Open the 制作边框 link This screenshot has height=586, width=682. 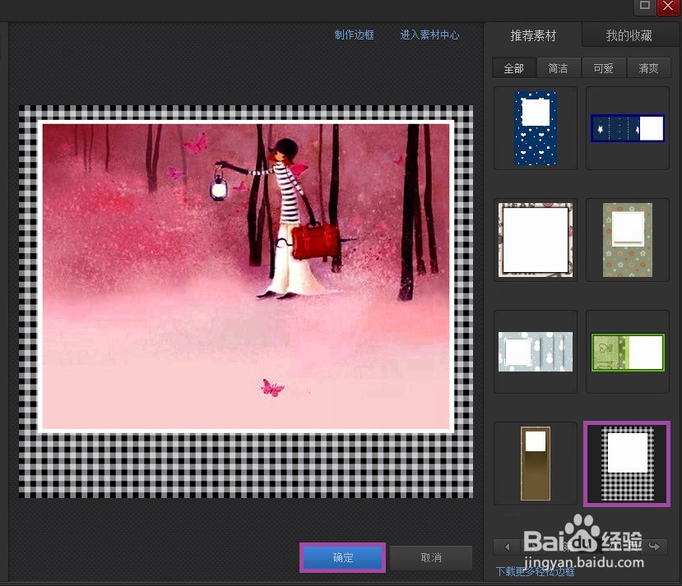pyautogui.click(x=354, y=35)
